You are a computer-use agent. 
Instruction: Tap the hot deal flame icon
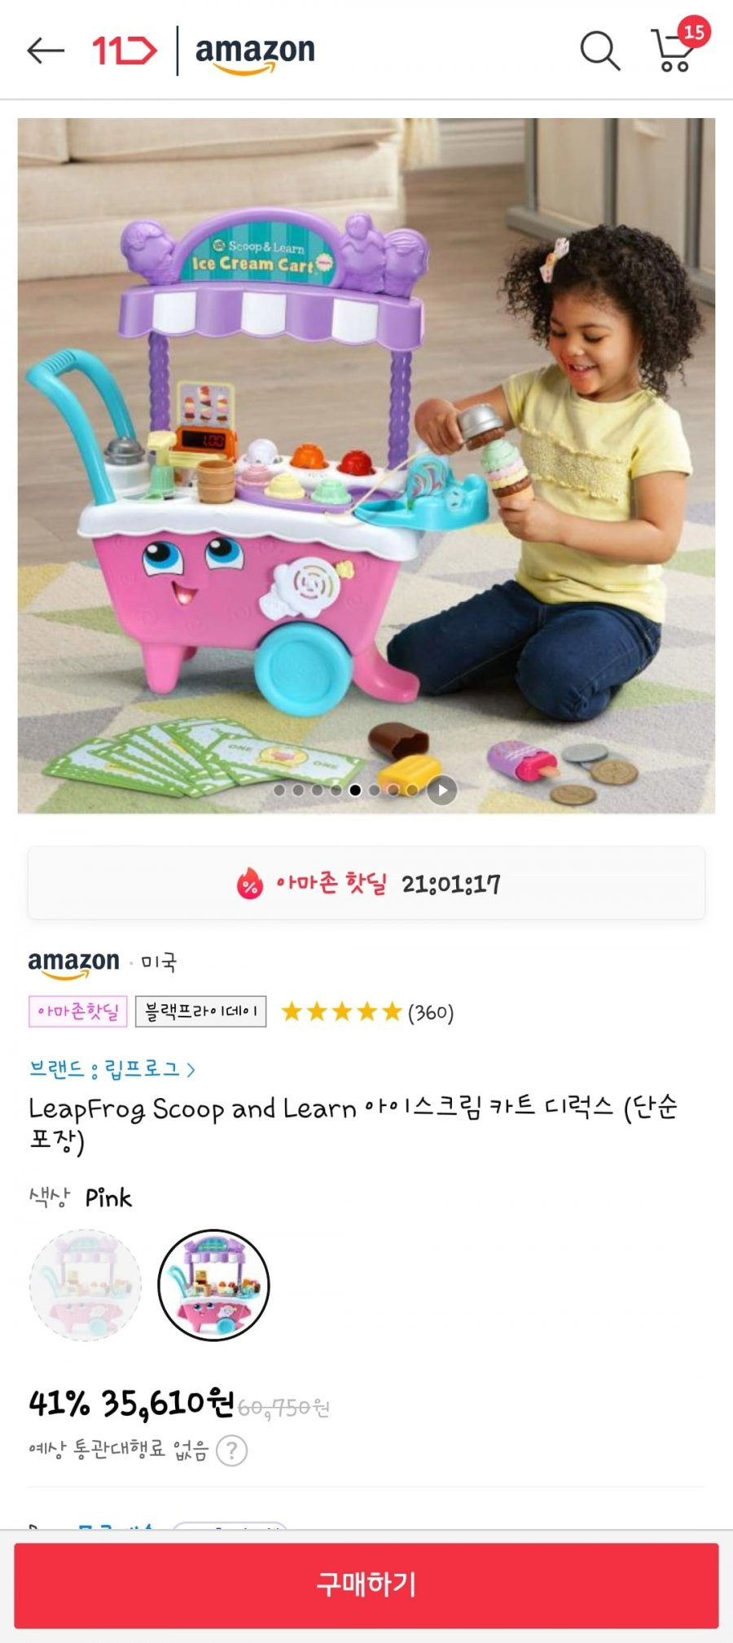(250, 884)
